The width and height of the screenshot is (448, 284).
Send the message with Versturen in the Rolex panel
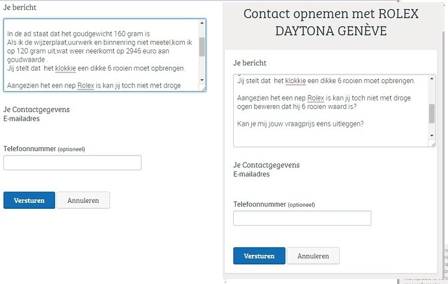(x=258, y=256)
